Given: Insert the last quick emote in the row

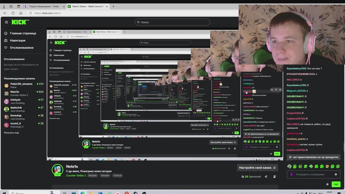Looking at the screenshot, I should click(338, 166).
